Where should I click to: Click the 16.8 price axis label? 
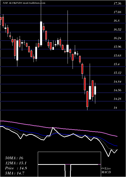pos(116,21)
